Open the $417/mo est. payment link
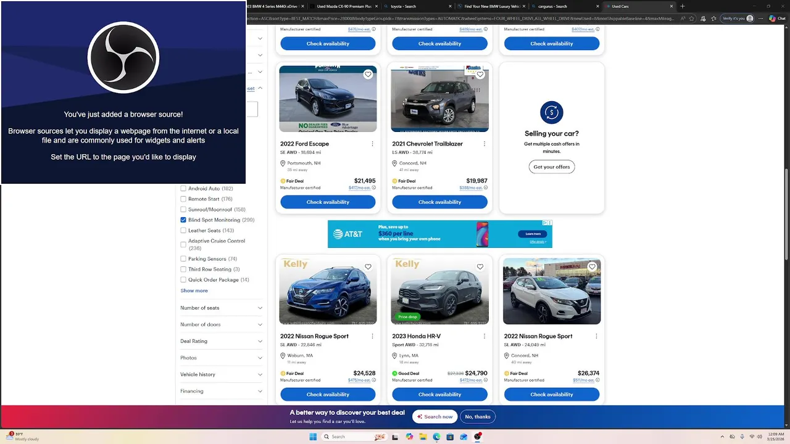 pyautogui.click(x=359, y=187)
